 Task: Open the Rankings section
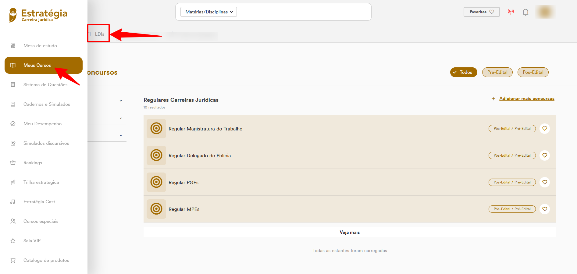coord(33,163)
